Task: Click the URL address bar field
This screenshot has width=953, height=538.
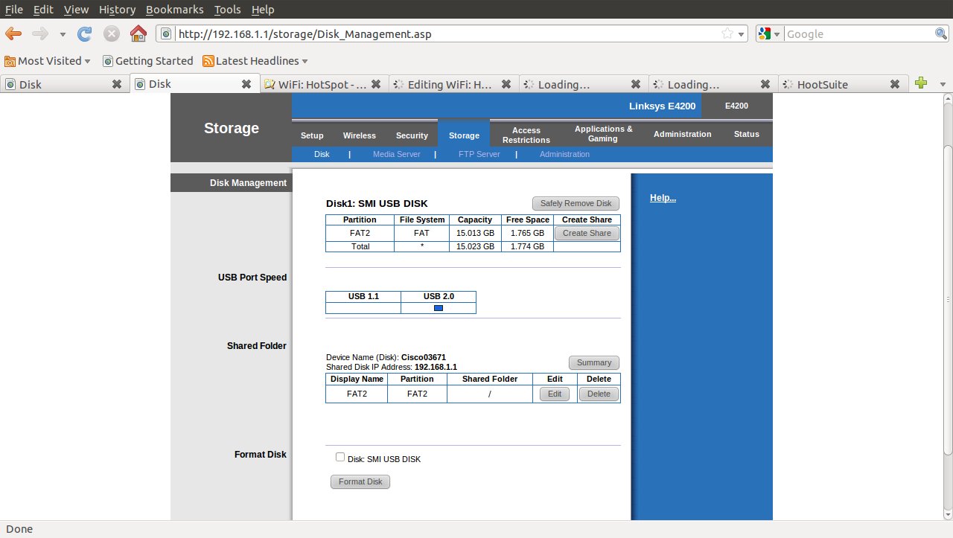Action: 447,33
